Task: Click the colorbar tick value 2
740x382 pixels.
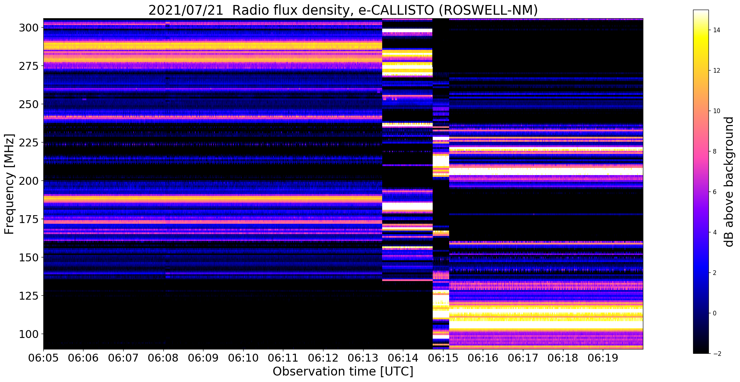Action: click(x=715, y=273)
